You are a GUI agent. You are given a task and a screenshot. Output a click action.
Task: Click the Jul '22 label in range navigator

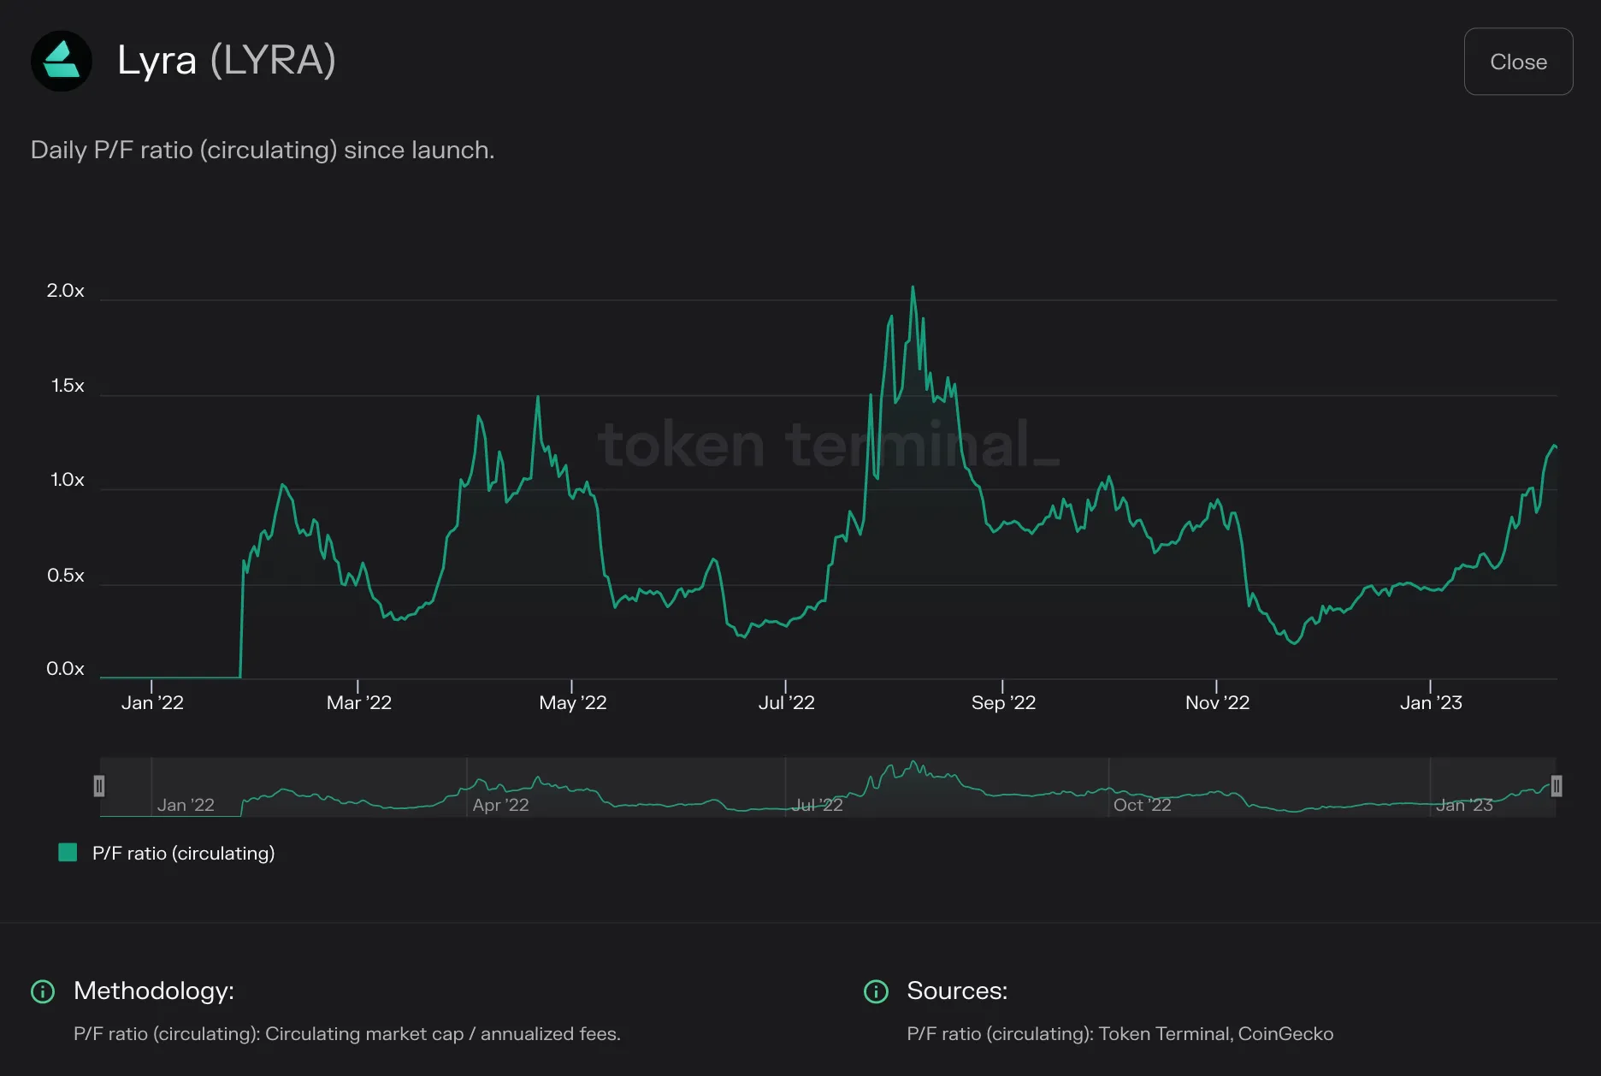point(817,805)
